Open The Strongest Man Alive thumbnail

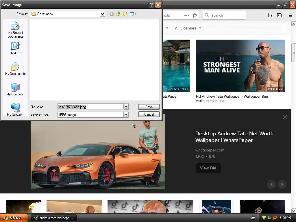(240, 66)
